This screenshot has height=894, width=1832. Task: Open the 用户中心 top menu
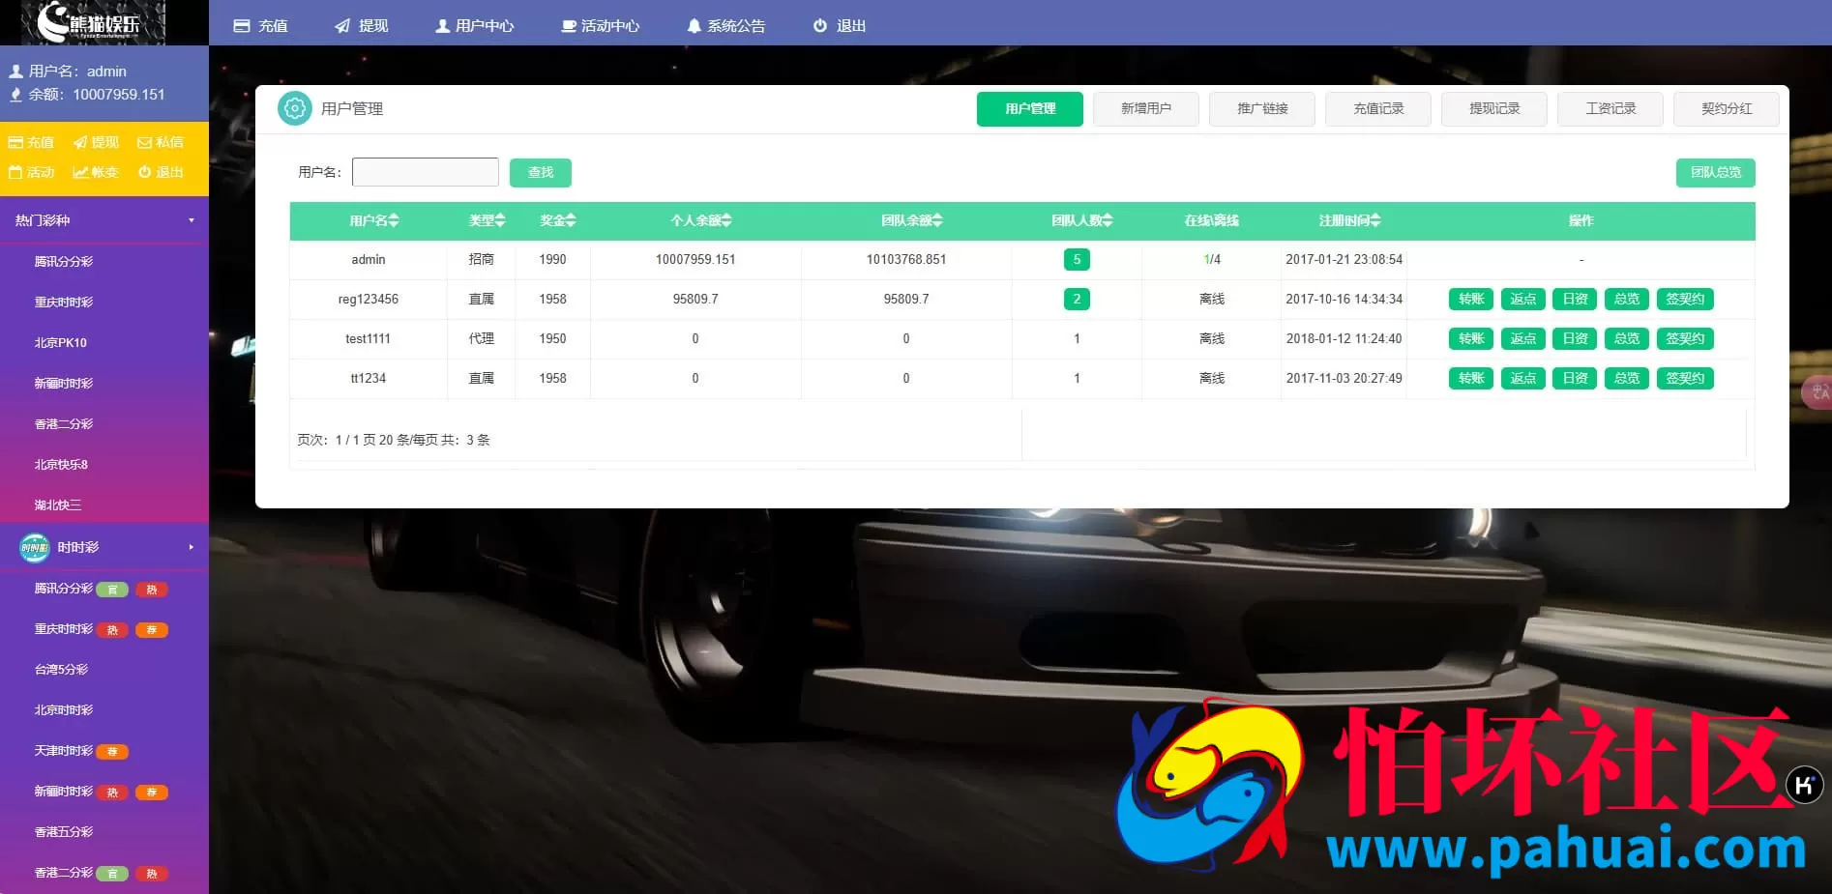[474, 26]
